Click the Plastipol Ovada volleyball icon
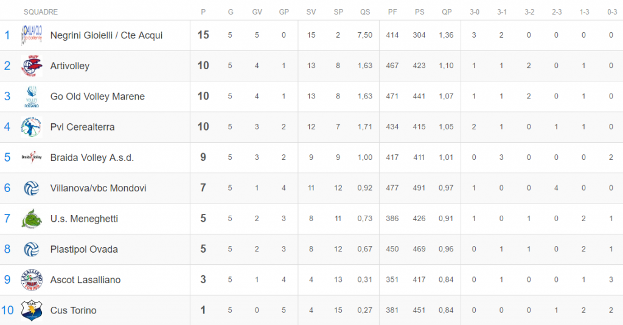The image size is (623, 325). (32, 249)
